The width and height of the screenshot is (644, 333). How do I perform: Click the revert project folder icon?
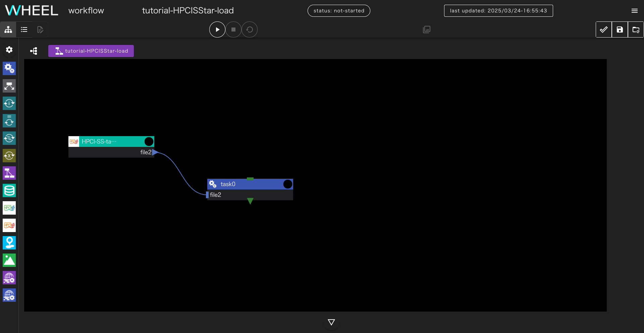point(636,30)
